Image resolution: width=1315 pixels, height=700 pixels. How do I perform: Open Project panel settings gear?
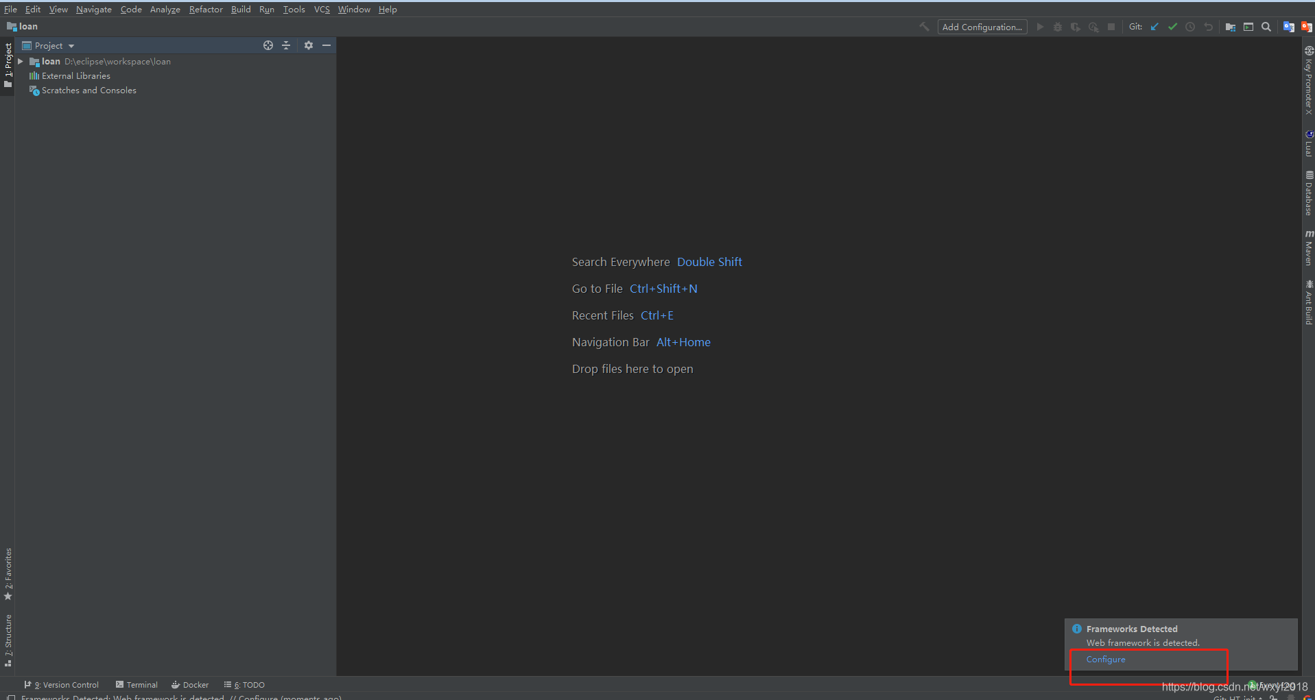(x=309, y=45)
